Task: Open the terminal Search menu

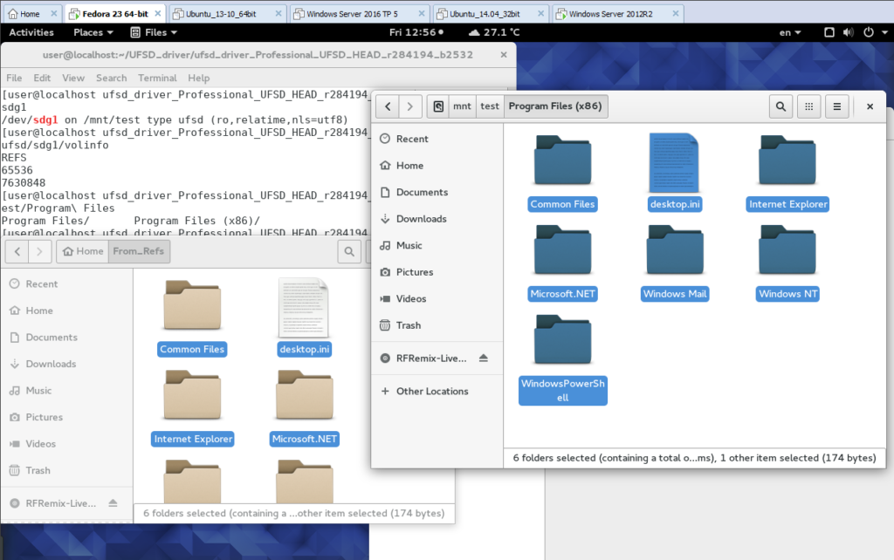Action: point(111,78)
